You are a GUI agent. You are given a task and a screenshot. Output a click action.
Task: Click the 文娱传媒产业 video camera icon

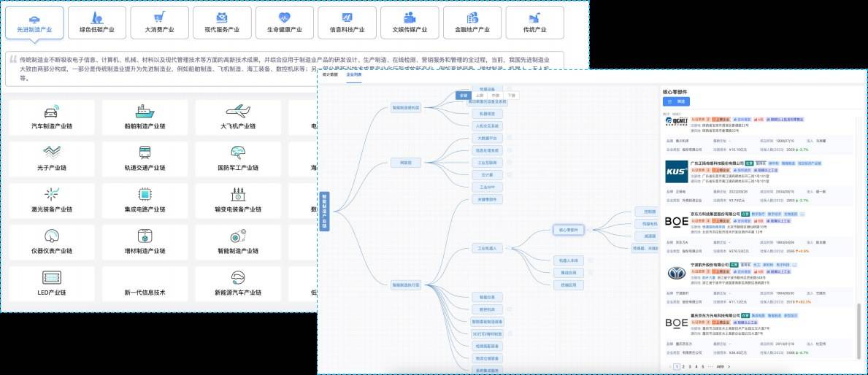[410, 18]
